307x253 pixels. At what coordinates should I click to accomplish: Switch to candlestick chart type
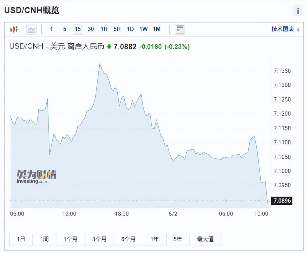pyautogui.click(x=14, y=29)
